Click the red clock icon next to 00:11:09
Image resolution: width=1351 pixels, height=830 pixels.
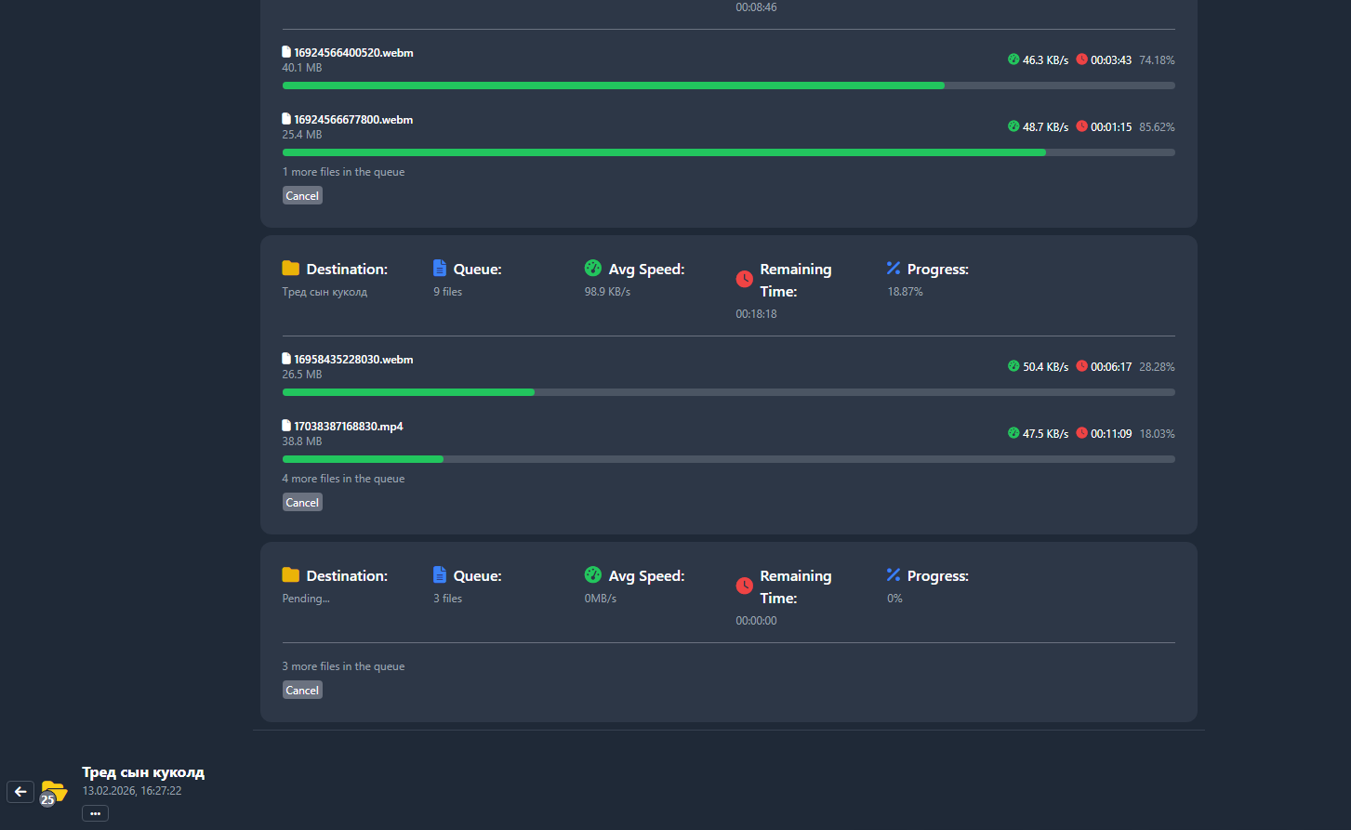click(1081, 433)
